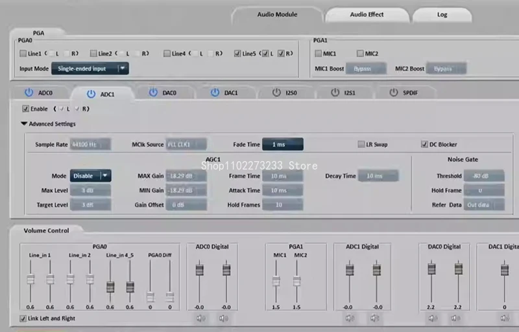Uncheck Link Left and Right
Image resolution: width=519 pixels, height=332 pixels.
point(23,318)
